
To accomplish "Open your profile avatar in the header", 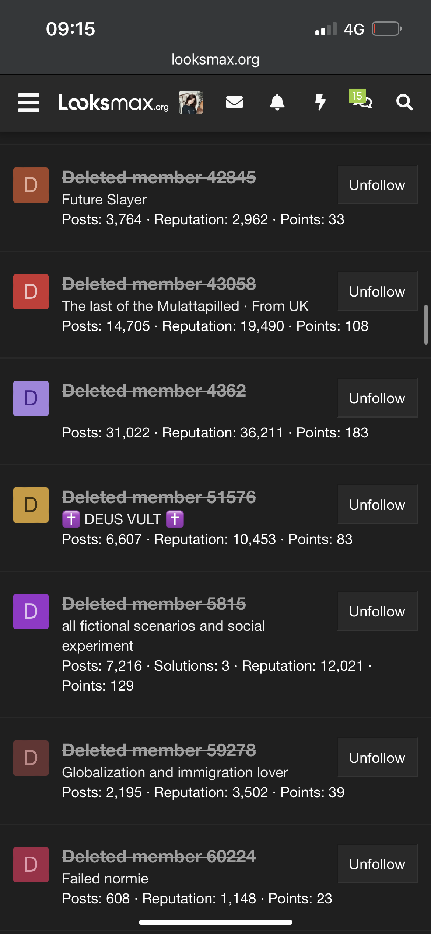I will (x=190, y=103).
